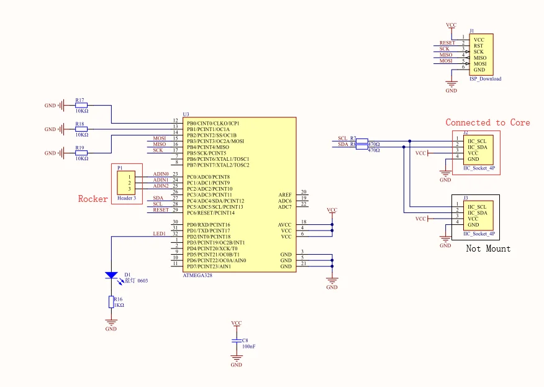Click the 'Header 3' label
The image size is (544, 387).
pos(127,198)
